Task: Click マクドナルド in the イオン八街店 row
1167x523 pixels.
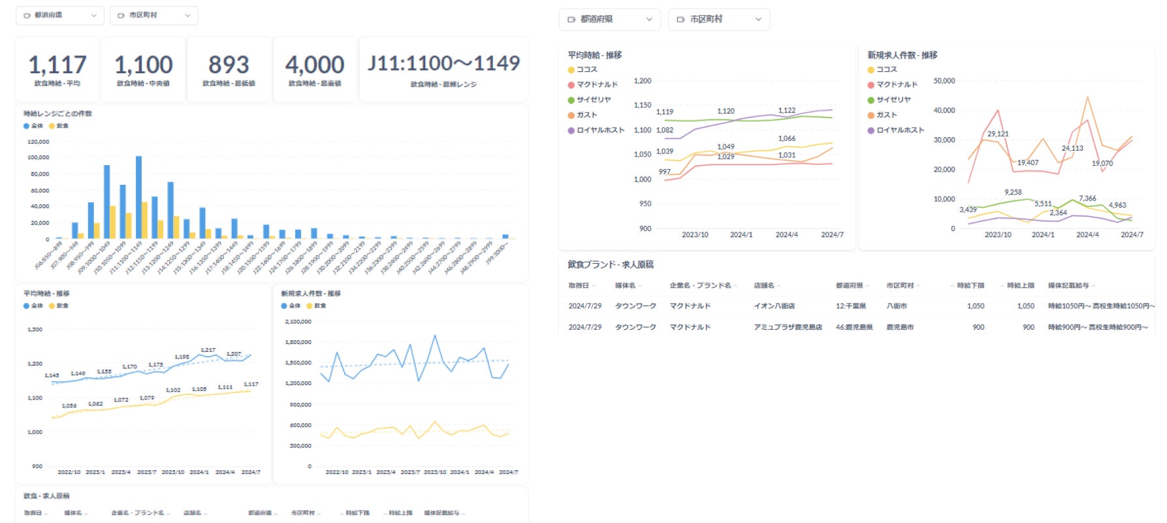Action: coord(690,306)
